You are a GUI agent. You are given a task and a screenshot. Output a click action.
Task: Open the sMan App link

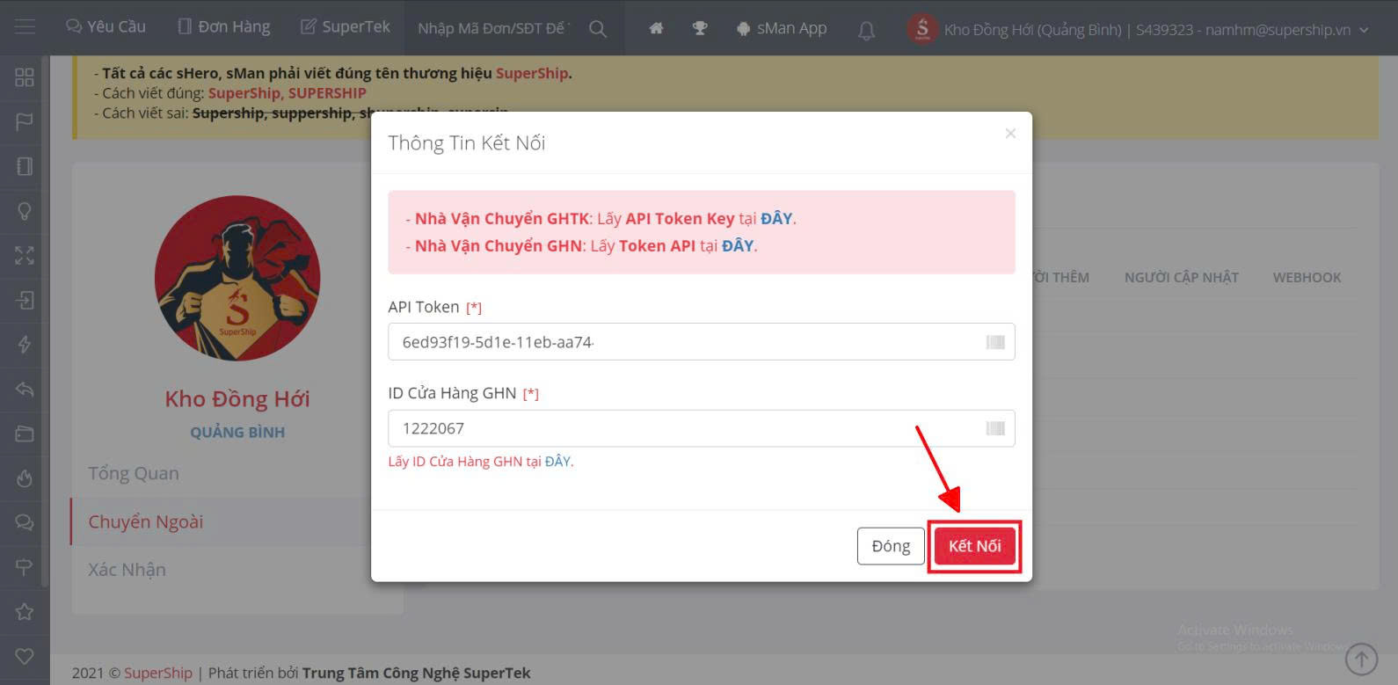[x=782, y=28]
